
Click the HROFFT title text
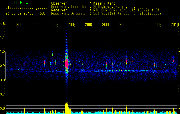click(x=29, y=2)
